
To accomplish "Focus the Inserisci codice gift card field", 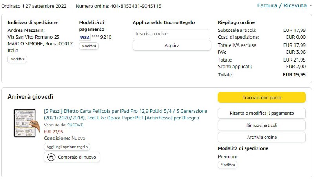I will [x=172, y=34].
